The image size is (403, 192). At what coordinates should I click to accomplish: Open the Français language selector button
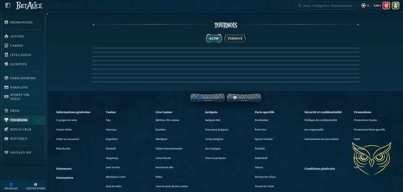coord(207,98)
